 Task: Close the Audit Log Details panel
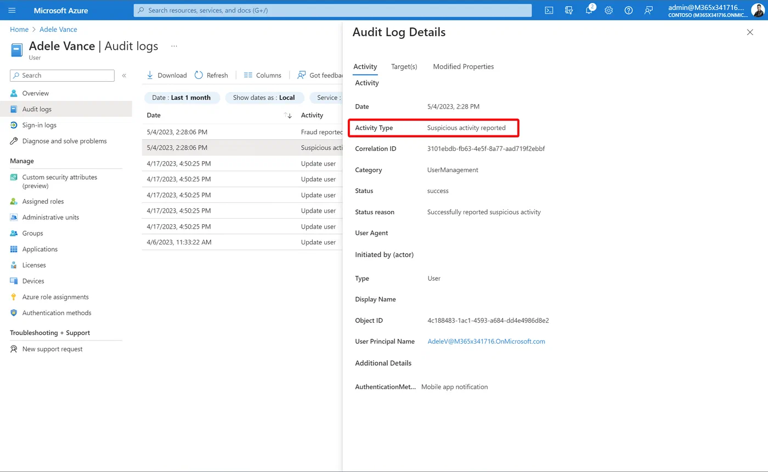pos(750,32)
